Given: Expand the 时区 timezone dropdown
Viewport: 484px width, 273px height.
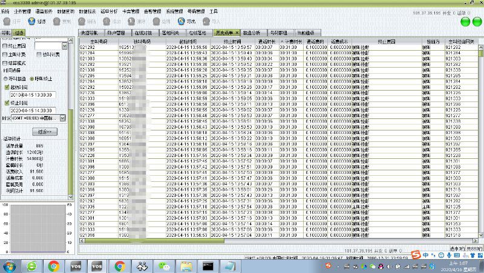Looking at the screenshot, I should [62, 118].
